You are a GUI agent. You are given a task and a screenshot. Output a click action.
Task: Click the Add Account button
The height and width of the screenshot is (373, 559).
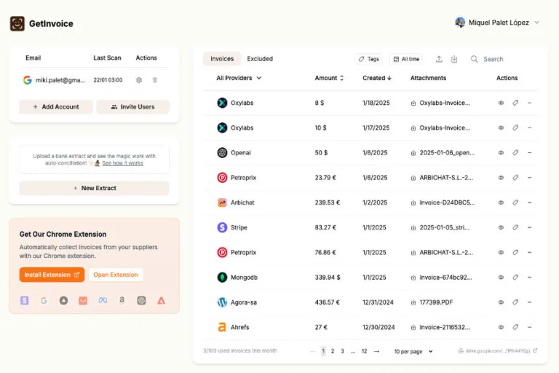(56, 106)
